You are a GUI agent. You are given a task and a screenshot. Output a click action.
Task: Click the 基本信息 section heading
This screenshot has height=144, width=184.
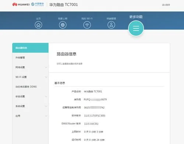pos(60,83)
